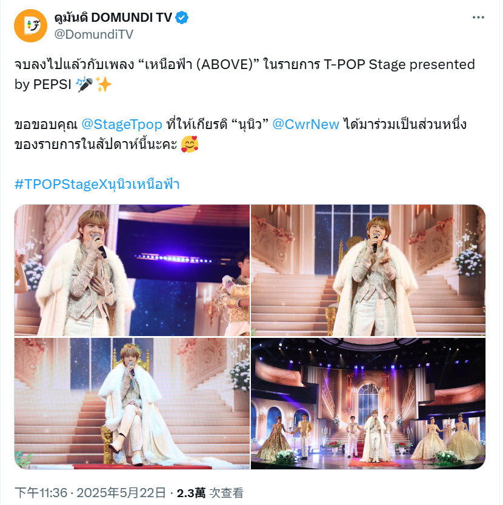503x505 pixels.
Task: Click the tweet text mentioning T-POP Stage
Action: pyautogui.click(x=245, y=74)
